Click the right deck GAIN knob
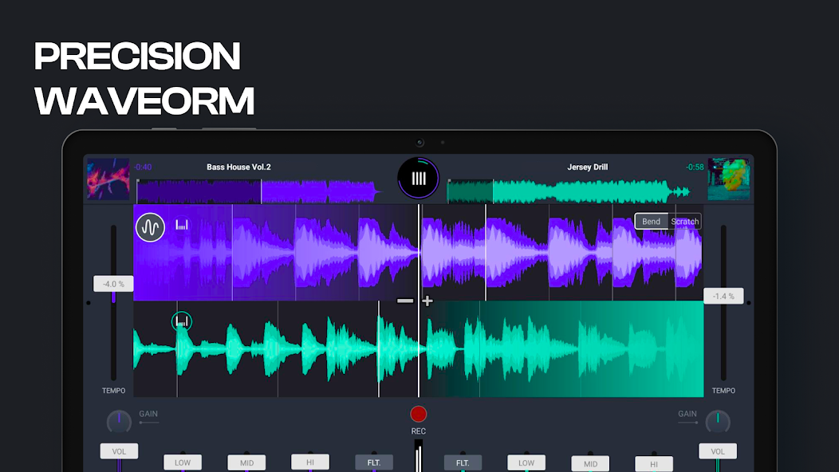839x472 pixels. click(x=718, y=421)
